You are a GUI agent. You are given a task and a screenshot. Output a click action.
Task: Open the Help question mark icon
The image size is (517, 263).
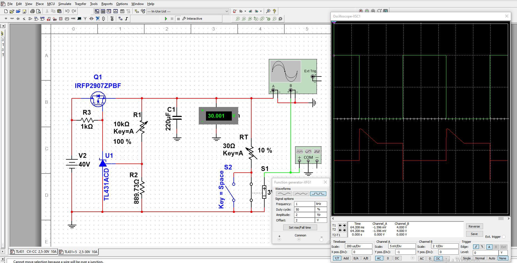point(274,11)
